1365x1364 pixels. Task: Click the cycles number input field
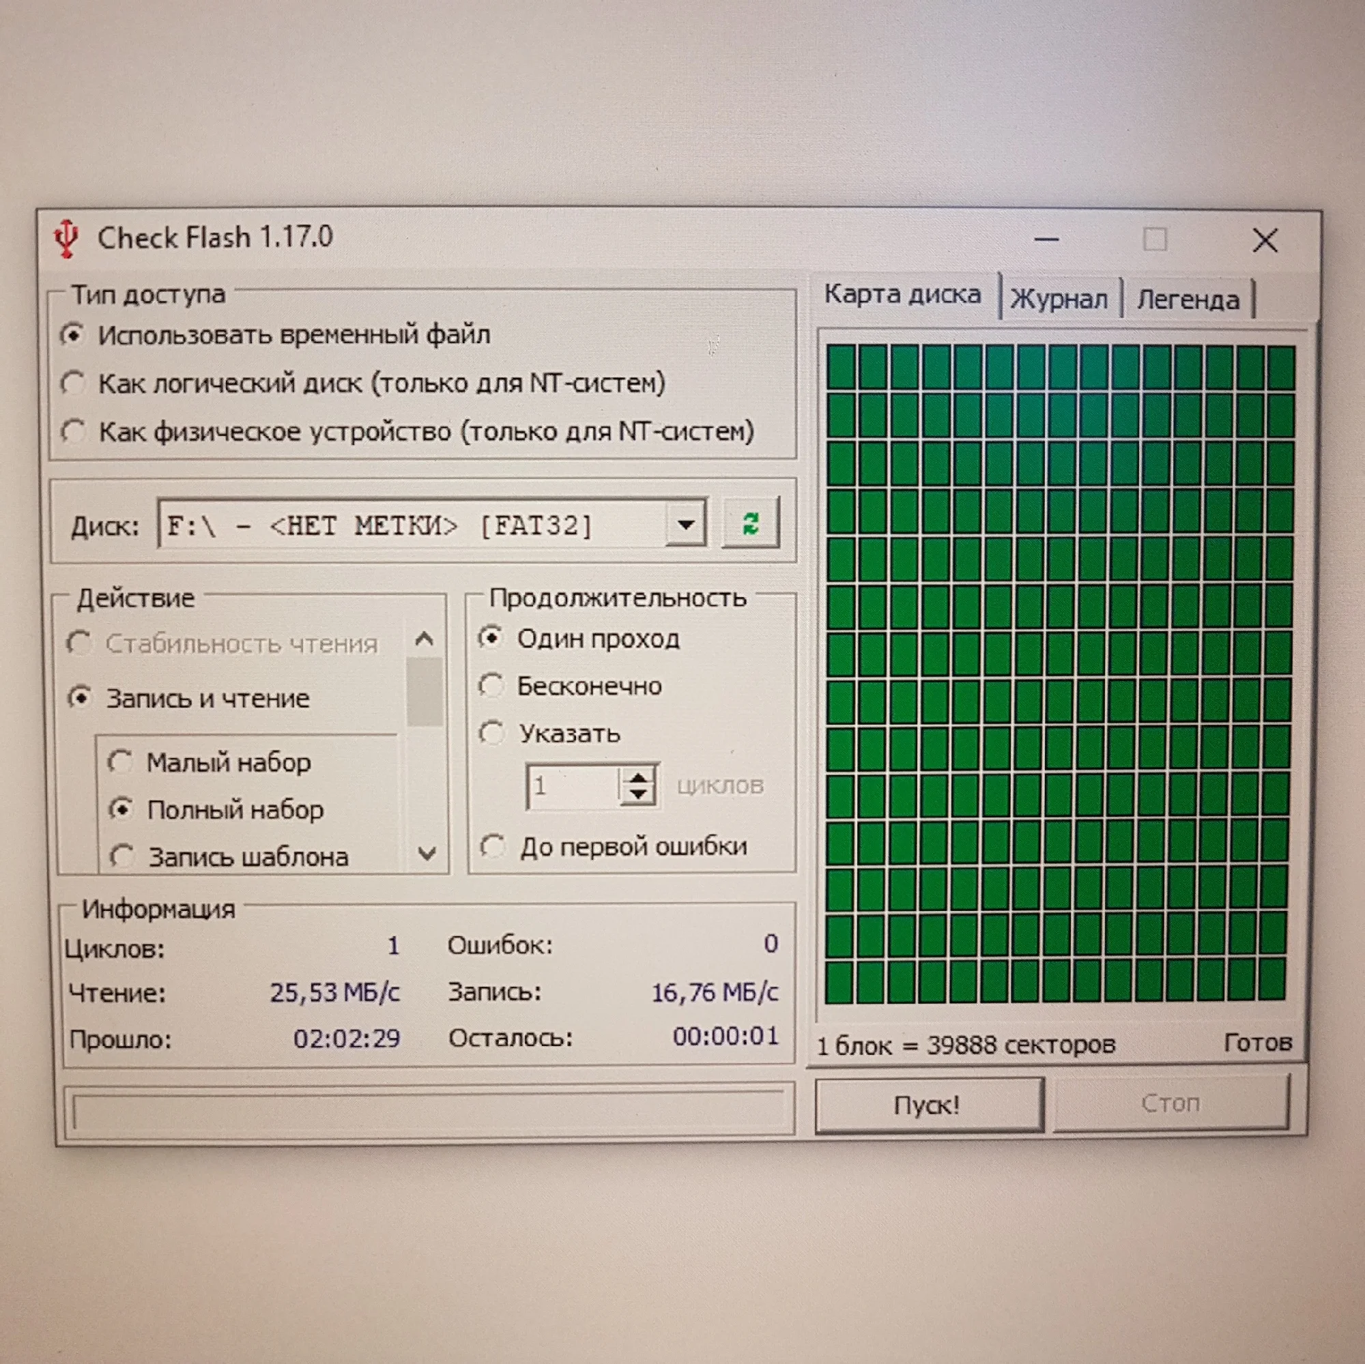pyautogui.click(x=573, y=785)
